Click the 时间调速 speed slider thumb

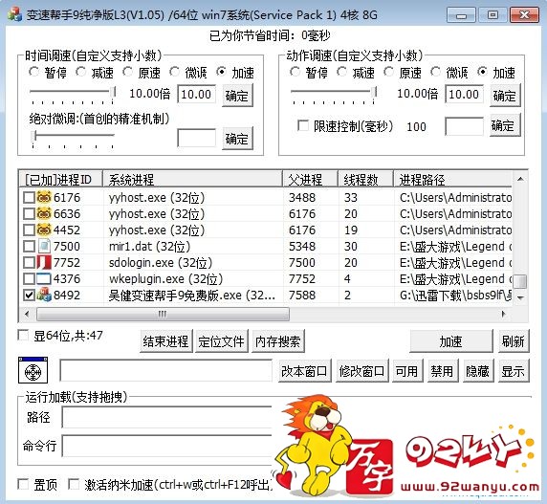point(113,92)
